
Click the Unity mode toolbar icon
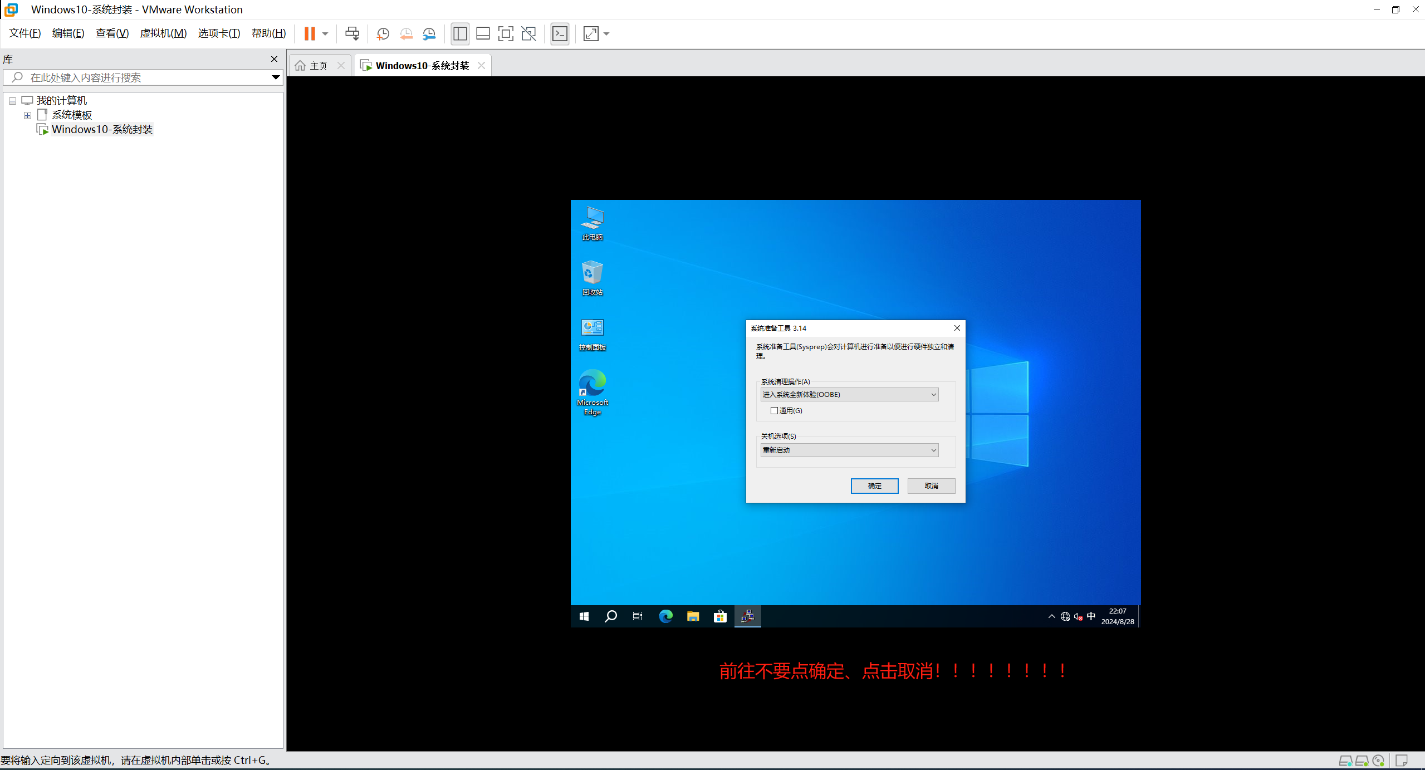pos(528,34)
